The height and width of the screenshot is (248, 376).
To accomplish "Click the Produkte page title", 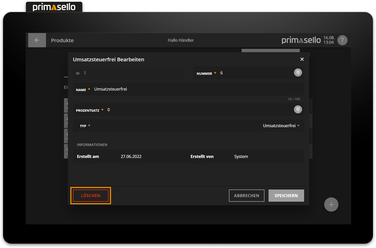I will (62, 40).
